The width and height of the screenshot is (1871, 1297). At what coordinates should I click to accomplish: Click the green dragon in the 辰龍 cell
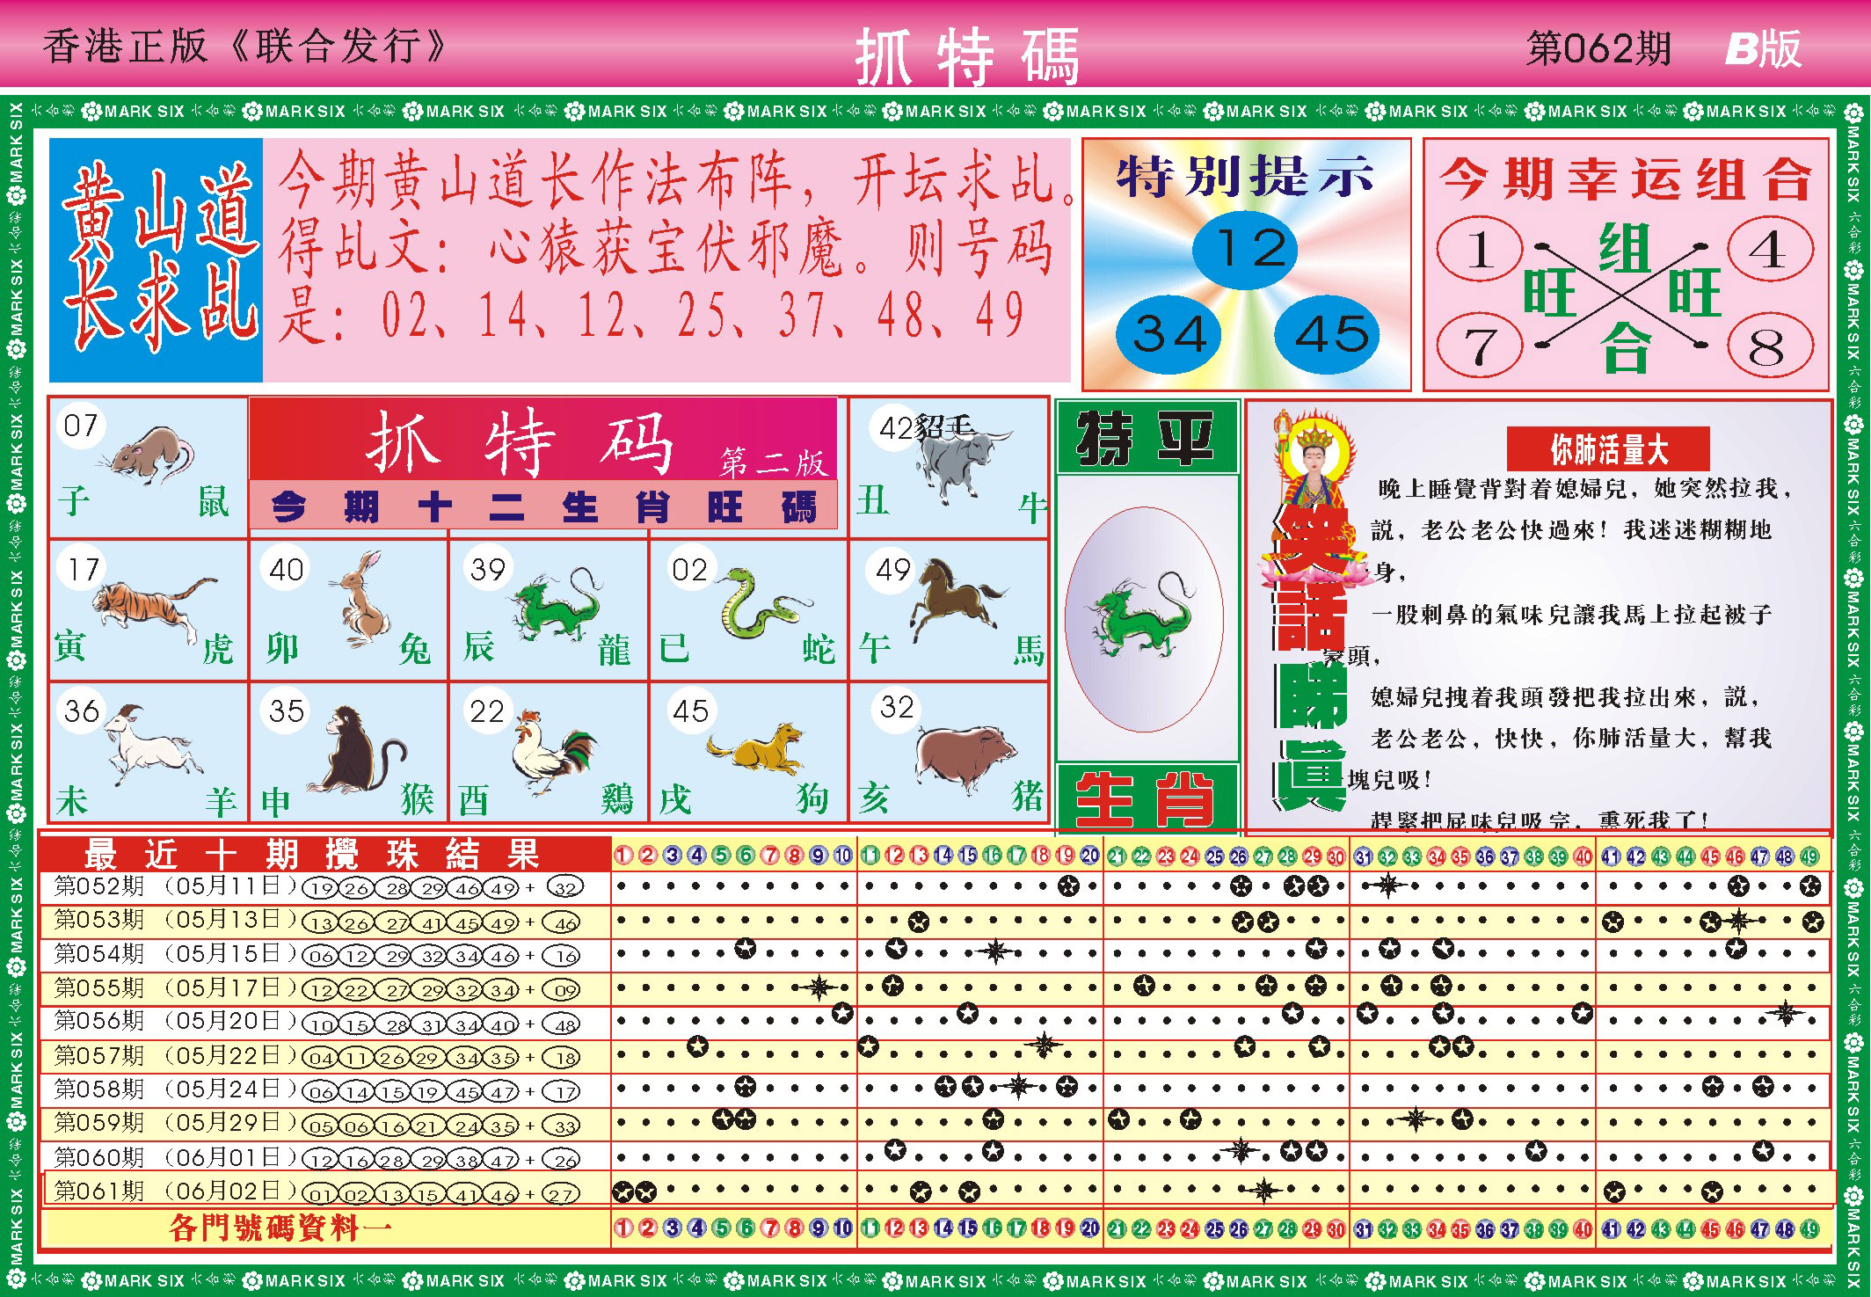click(x=556, y=606)
